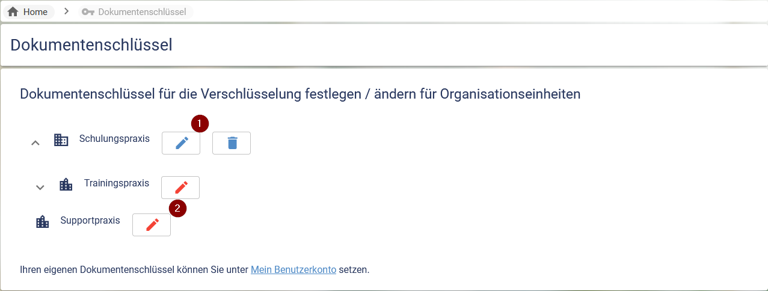768x291 pixels.
Task: Open the Mein Benutzerkonto link
Action: click(x=293, y=269)
